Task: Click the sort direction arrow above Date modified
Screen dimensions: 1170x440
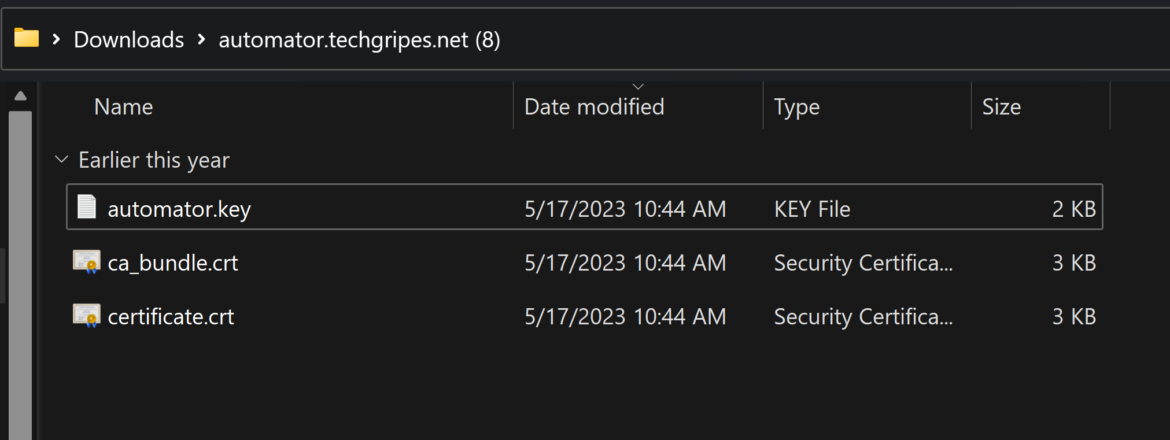Action: point(638,87)
